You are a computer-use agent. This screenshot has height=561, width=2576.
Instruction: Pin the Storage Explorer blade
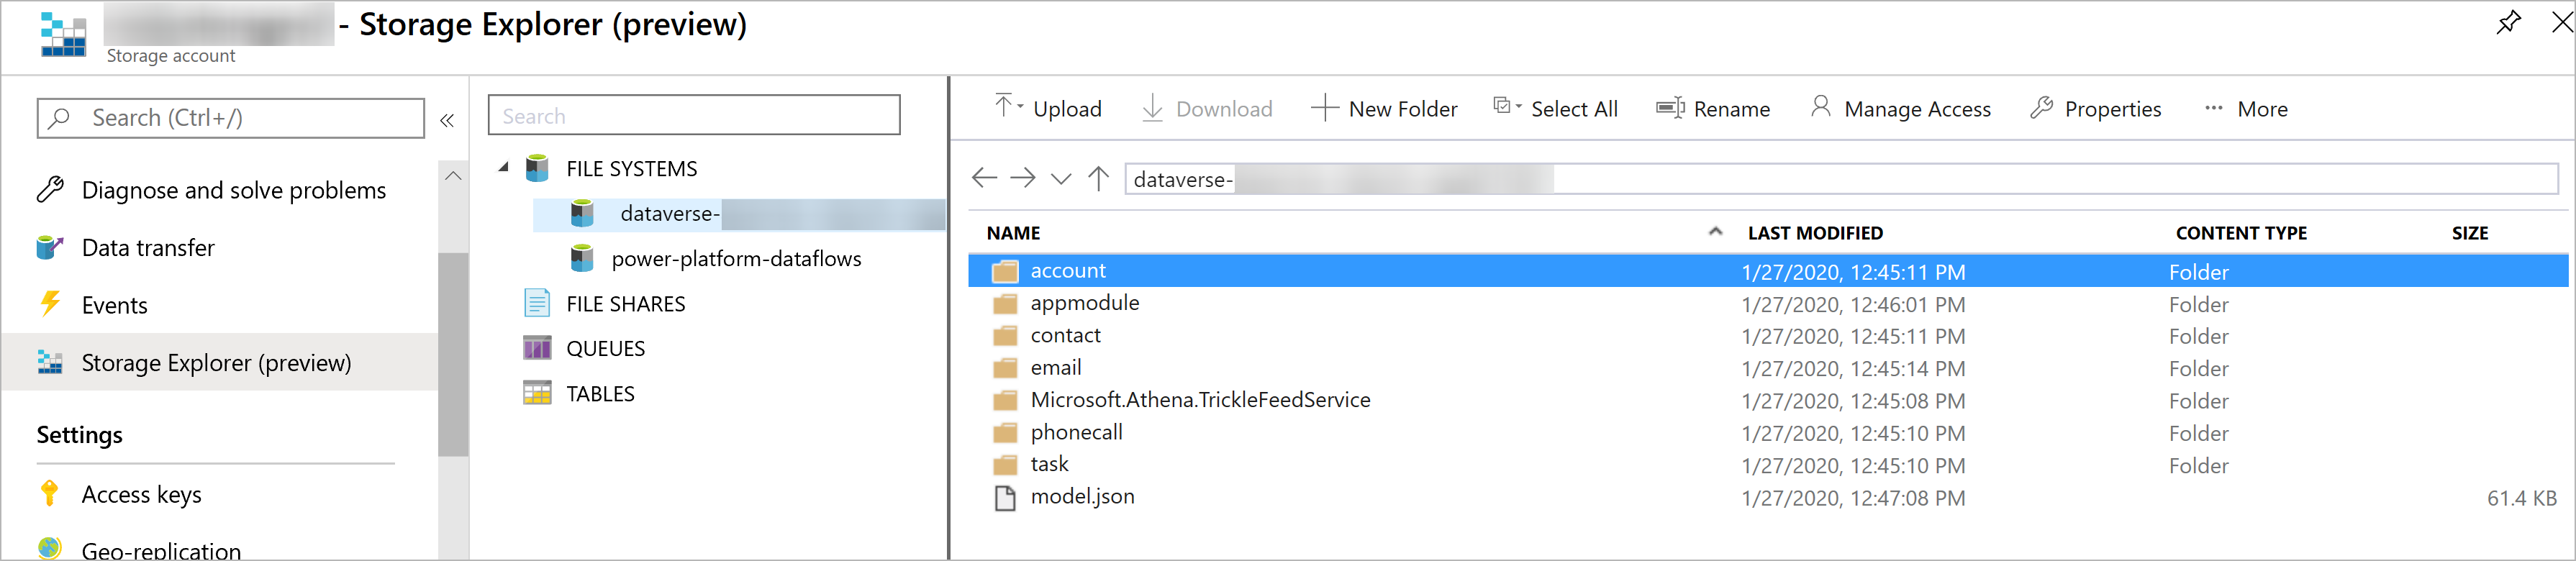pyautogui.click(x=2508, y=22)
